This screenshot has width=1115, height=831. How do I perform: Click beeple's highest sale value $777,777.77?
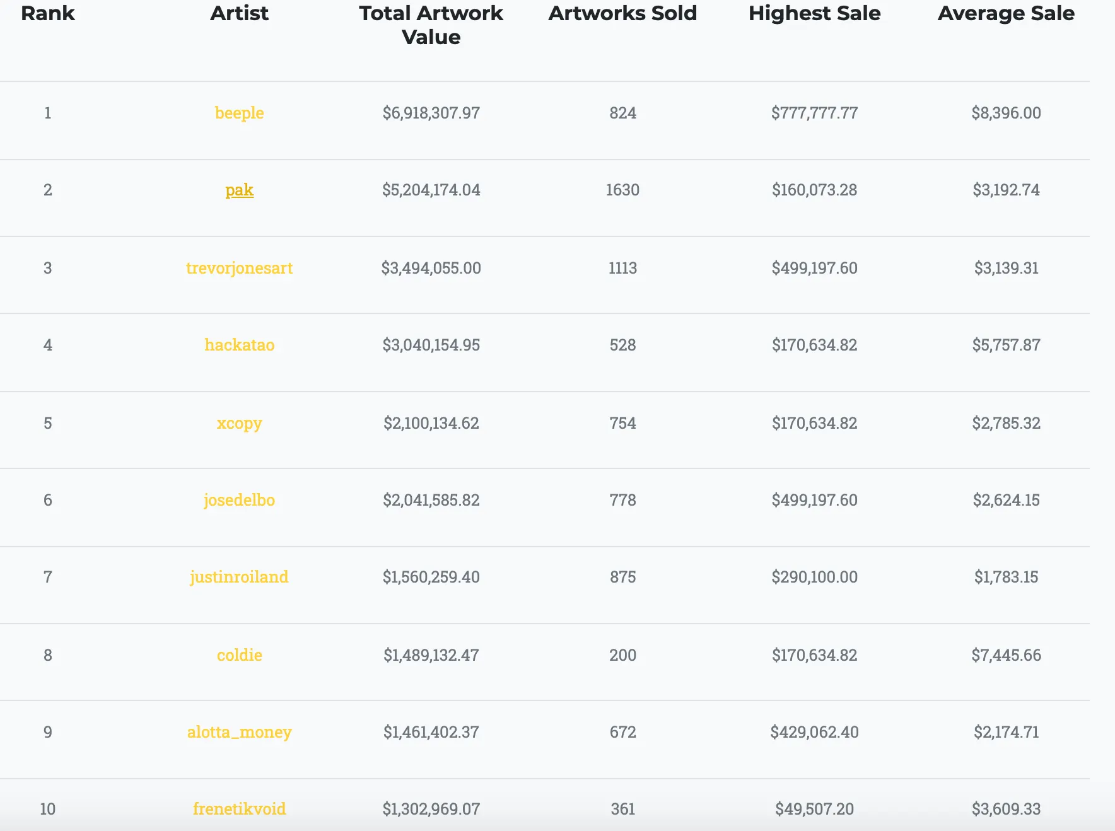pos(814,113)
